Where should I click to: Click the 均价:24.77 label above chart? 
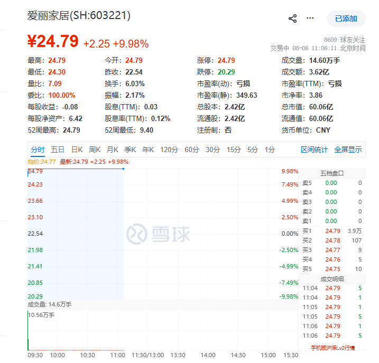pos(42,162)
